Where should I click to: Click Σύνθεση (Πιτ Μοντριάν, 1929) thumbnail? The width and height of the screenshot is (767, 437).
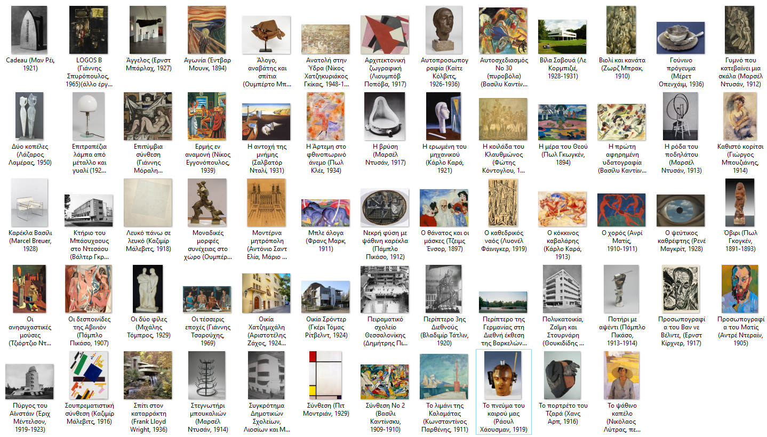tap(325, 374)
